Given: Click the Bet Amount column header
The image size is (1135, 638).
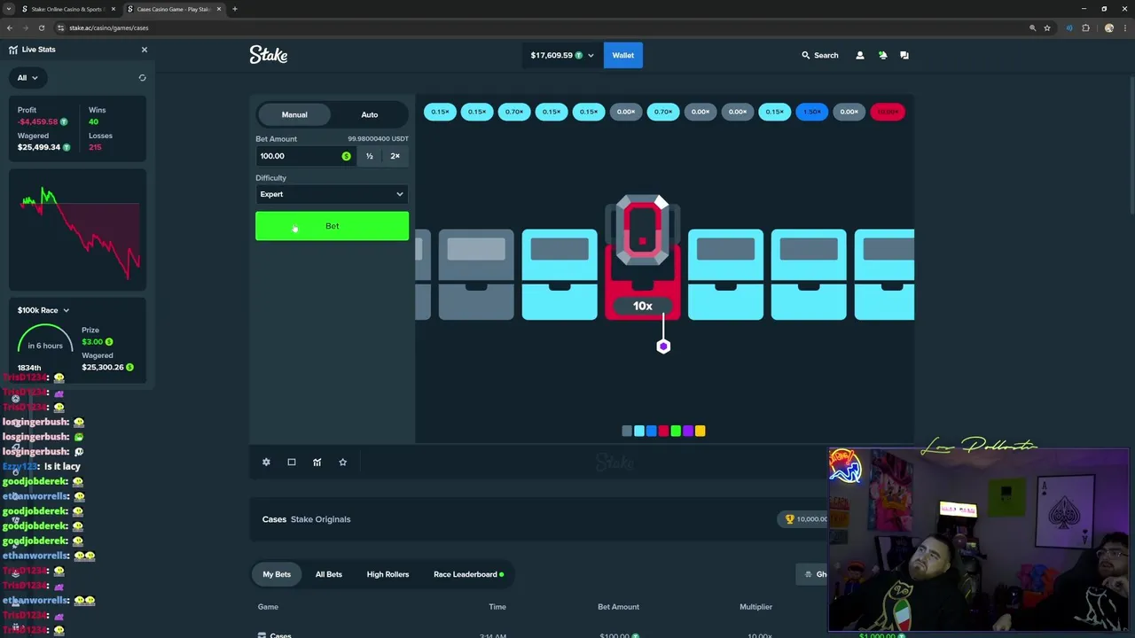Looking at the screenshot, I should [618, 607].
